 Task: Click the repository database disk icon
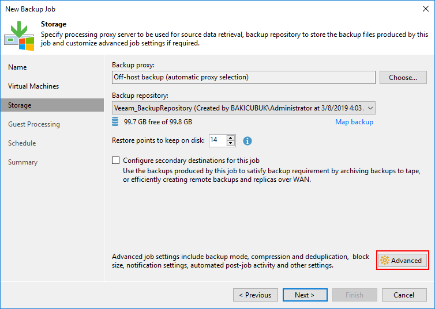pyautogui.click(x=115, y=122)
